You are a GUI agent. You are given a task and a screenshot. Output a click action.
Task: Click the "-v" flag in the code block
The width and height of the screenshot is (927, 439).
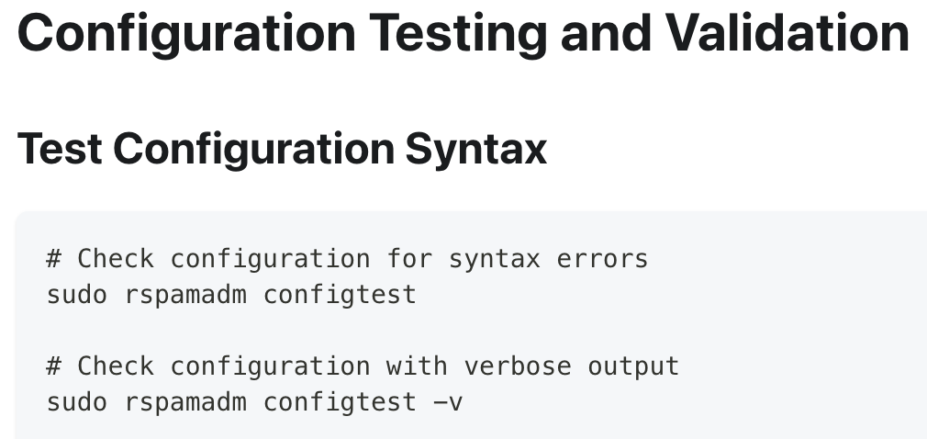[447, 402]
